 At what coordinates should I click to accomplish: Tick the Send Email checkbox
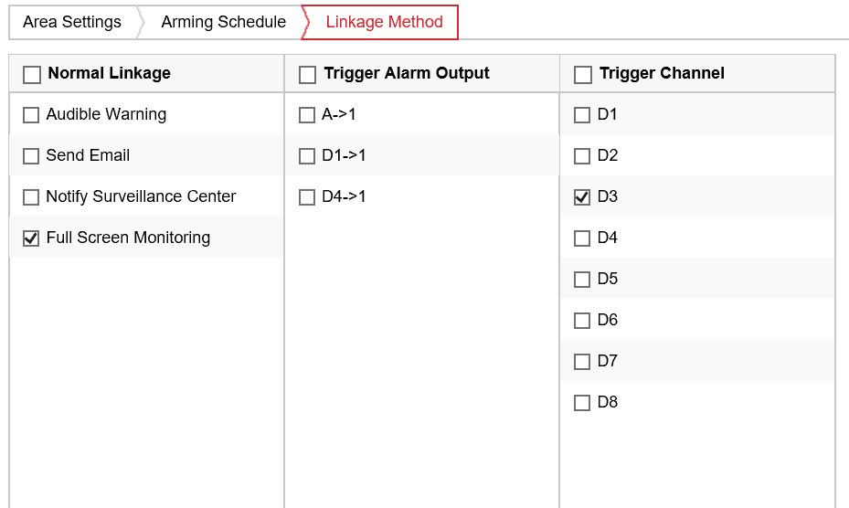31,156
